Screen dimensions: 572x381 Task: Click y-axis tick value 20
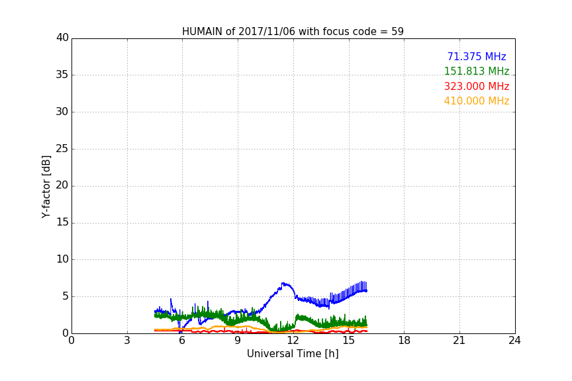coord(62,185)
